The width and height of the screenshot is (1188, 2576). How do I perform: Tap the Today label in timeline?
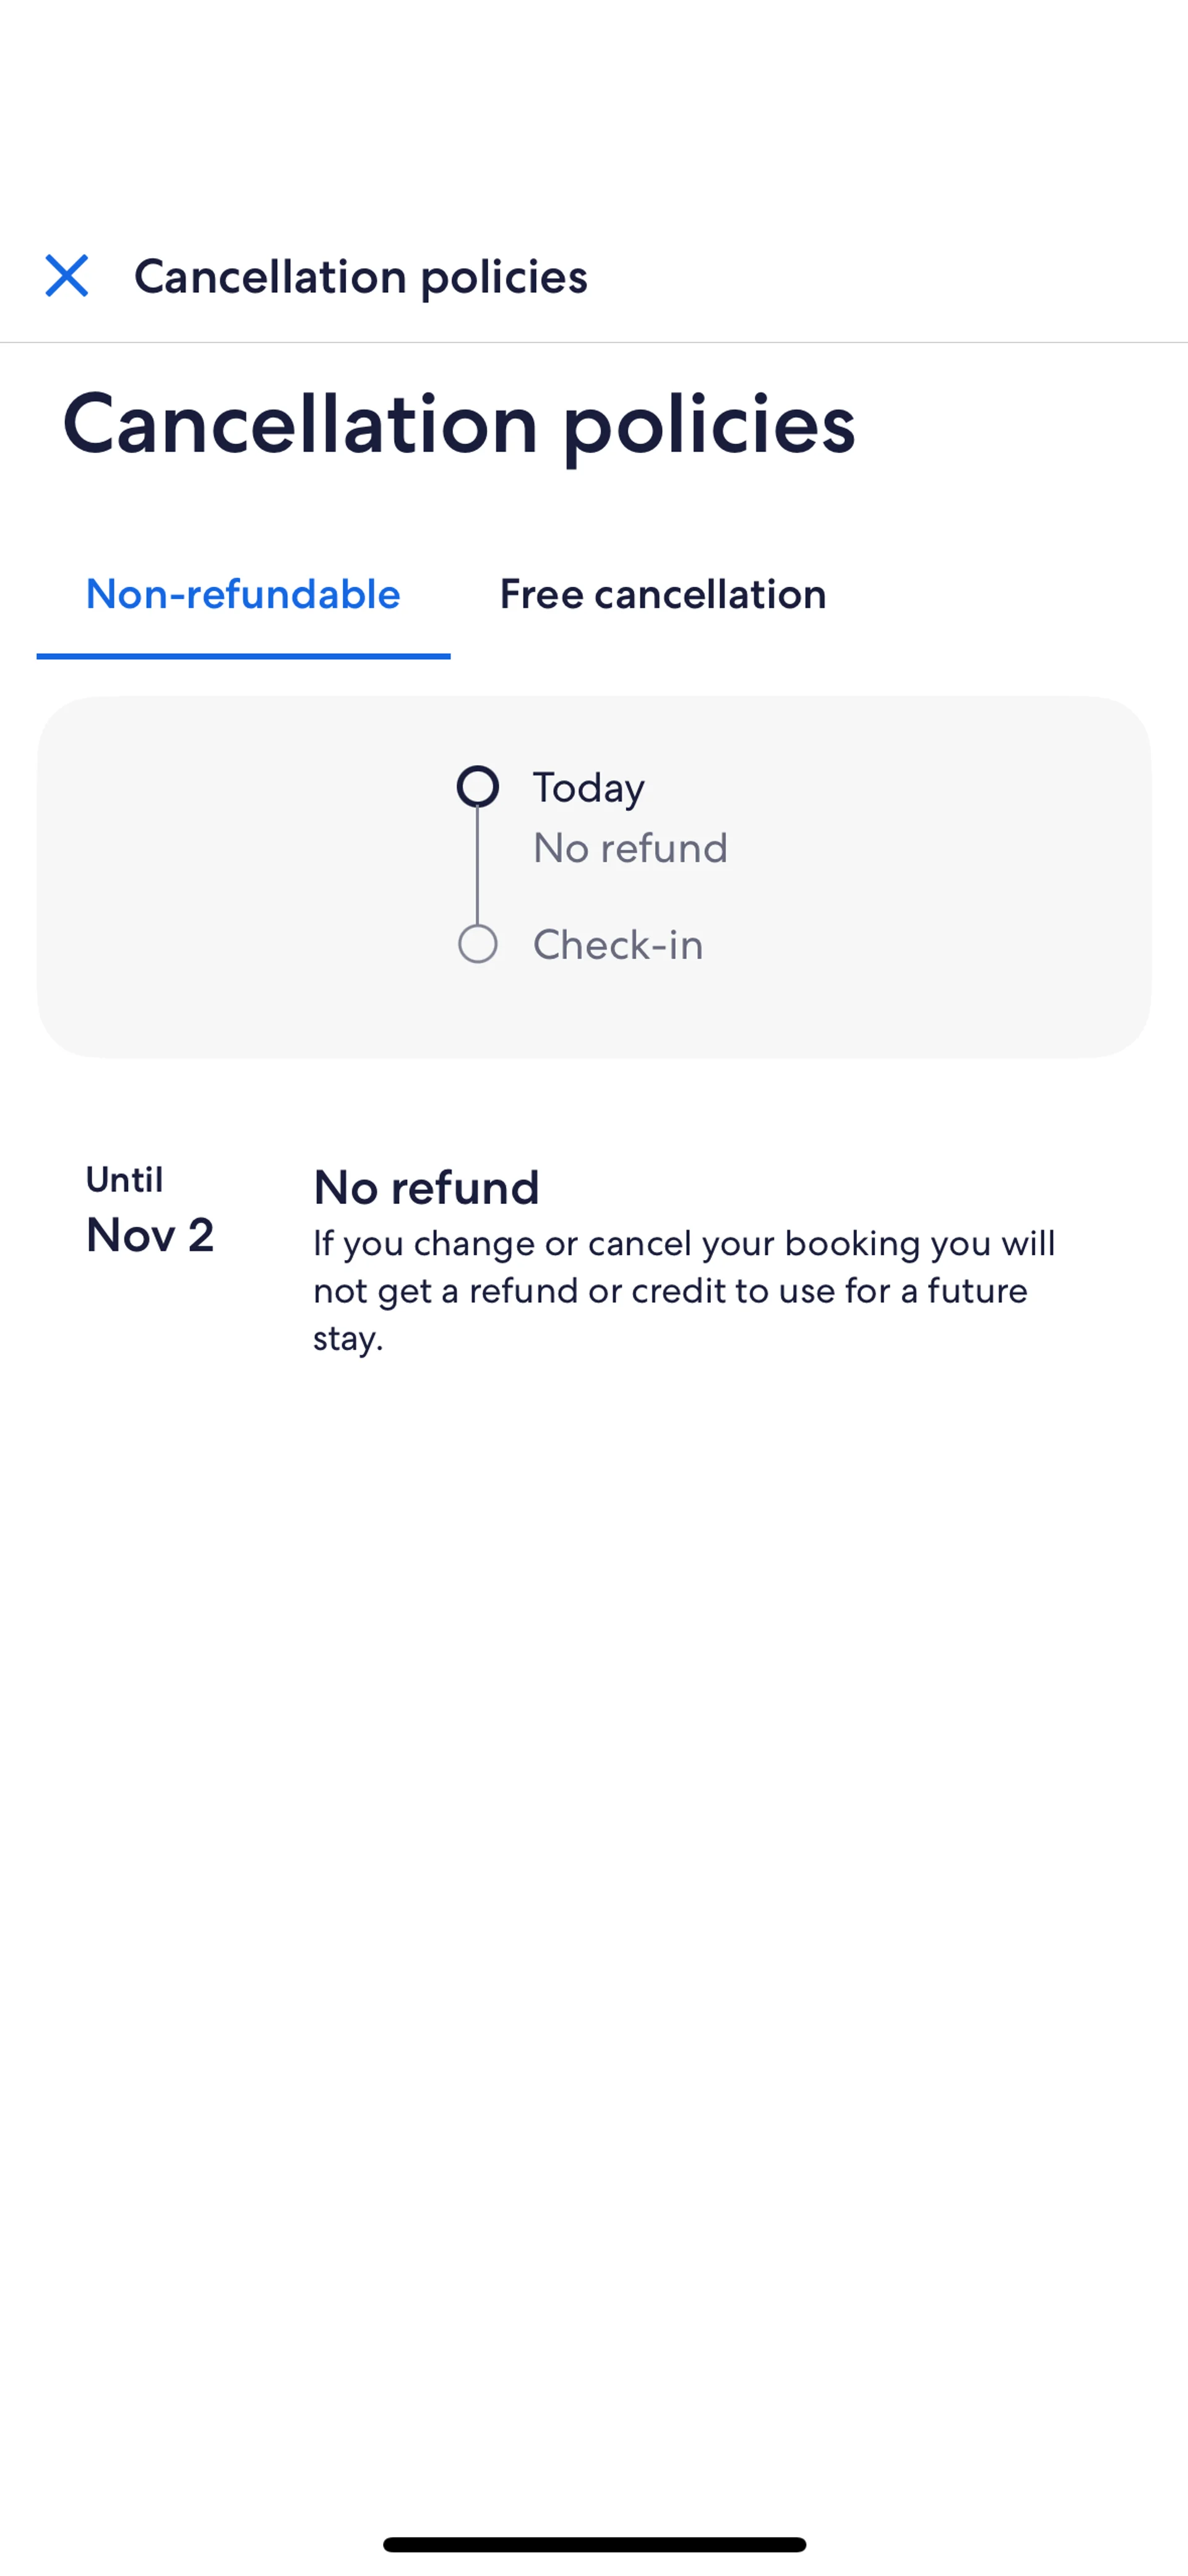pos(588,788)
